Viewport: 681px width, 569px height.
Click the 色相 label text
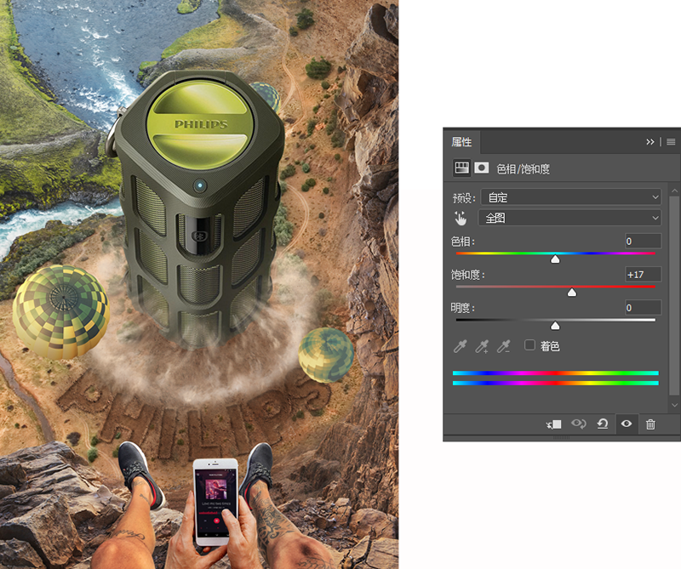(x=462, y=242)
